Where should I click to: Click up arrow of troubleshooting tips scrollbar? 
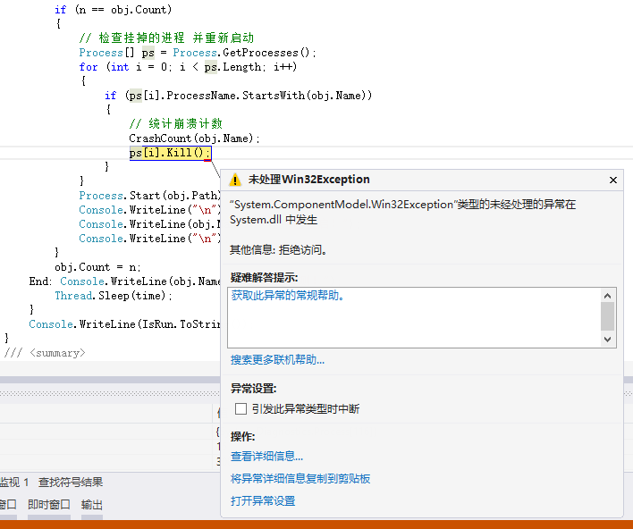click(x=607, y=296)
